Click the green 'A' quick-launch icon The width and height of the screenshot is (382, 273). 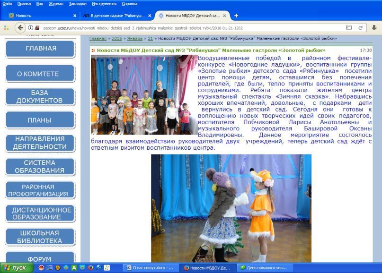click(x=74, y=268)
